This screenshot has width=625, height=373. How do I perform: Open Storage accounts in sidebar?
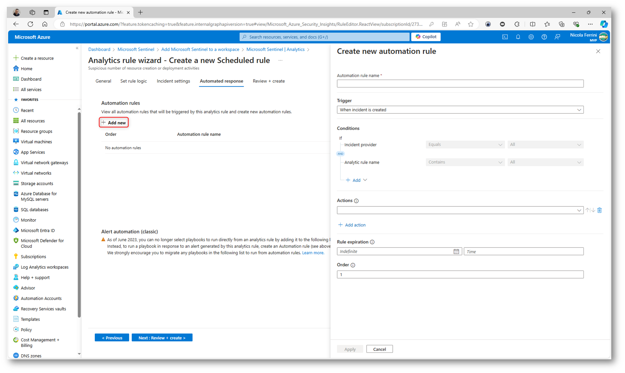pyautogui.click(x=37, y=183)
